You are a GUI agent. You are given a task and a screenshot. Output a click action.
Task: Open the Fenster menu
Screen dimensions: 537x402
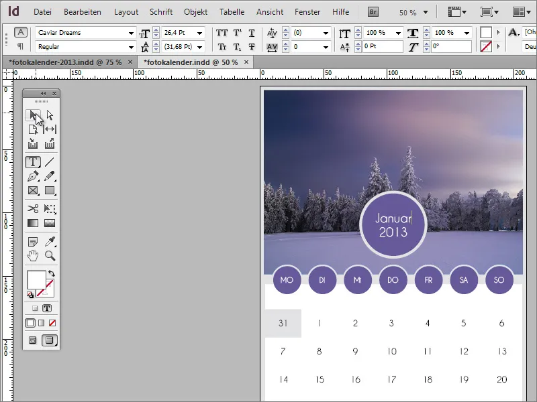point(307,12)
